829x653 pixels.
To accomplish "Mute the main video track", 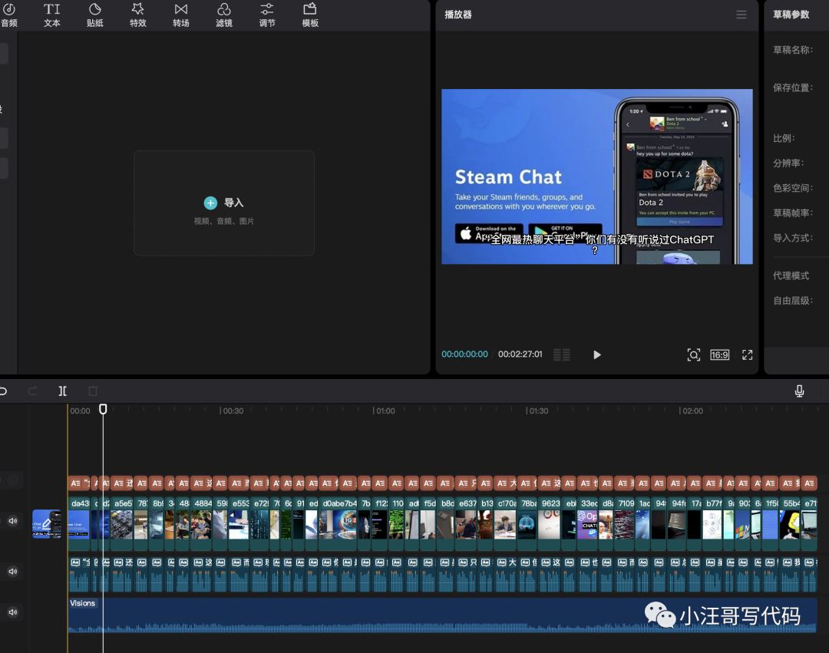I will point(12,521).
